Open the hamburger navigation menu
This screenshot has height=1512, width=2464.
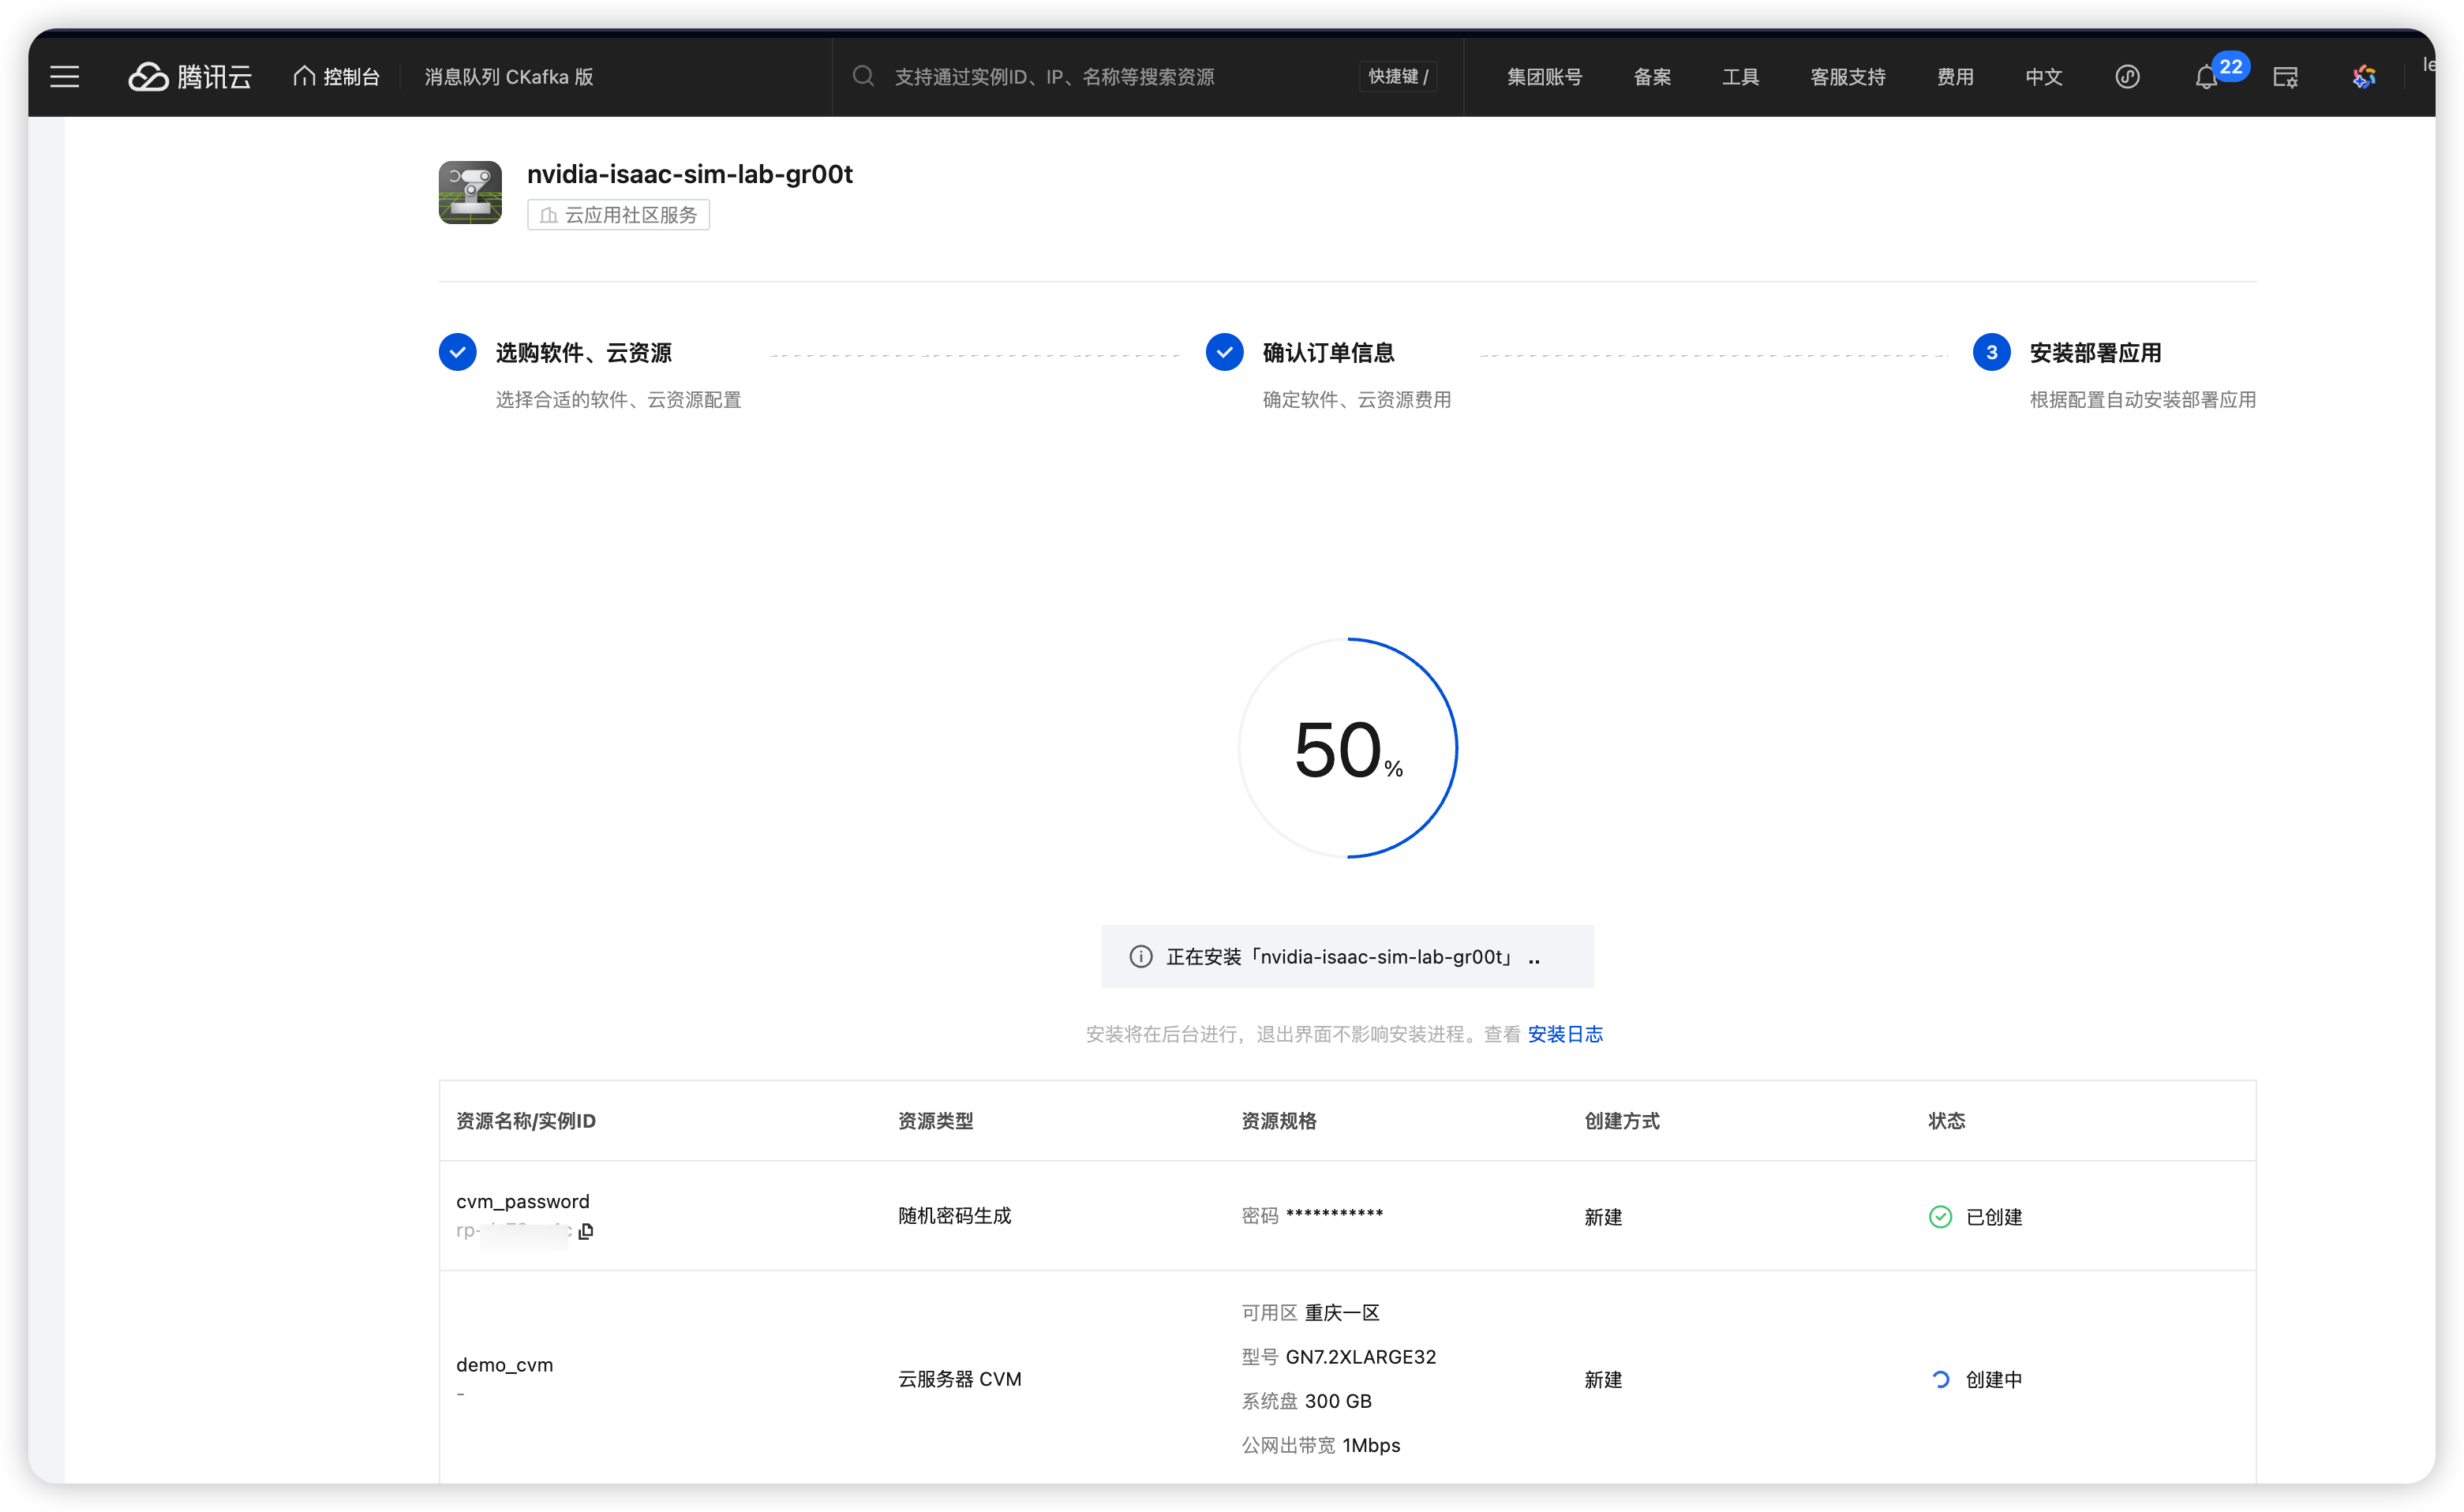(x=65, y=77)
